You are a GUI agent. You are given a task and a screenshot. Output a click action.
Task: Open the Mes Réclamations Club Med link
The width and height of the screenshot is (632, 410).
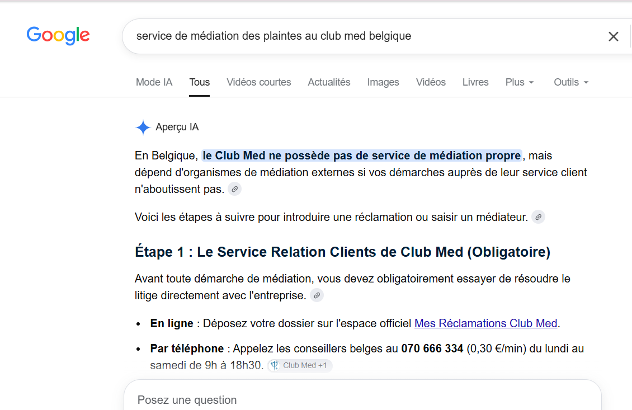coord(485,323)
